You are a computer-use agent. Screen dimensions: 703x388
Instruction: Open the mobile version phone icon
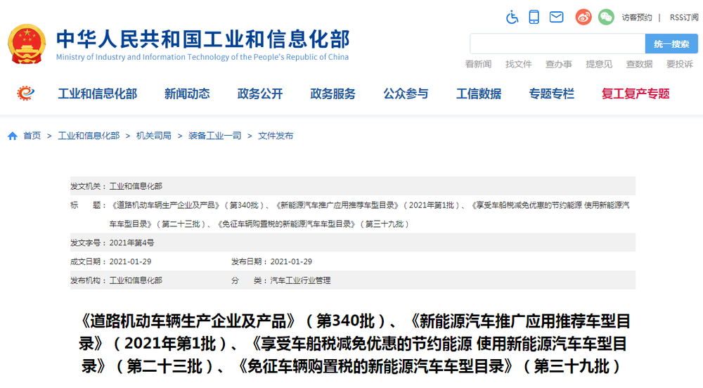pyautogui.click(x=534, y=17)
